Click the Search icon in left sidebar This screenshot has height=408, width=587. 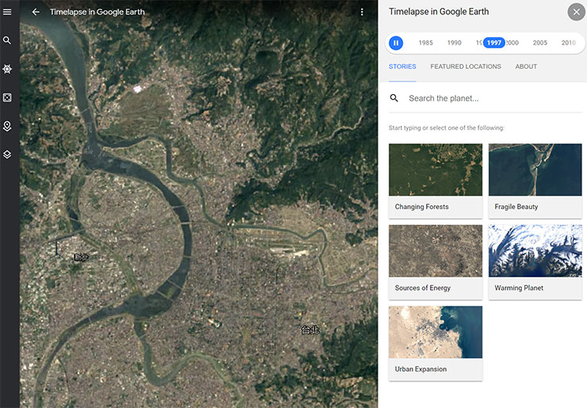(7, 40)
